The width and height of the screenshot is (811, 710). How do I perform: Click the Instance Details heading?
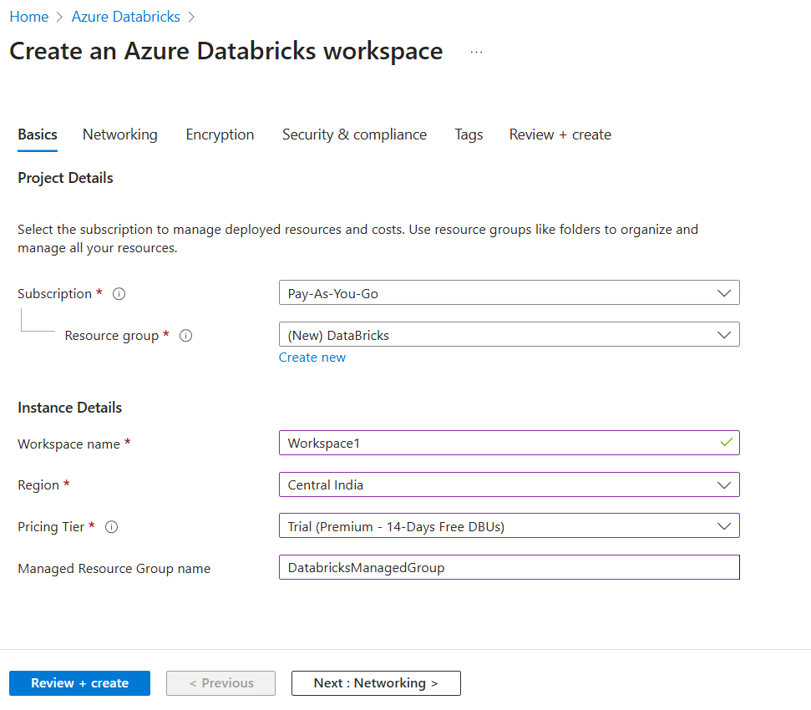point(70,408)
